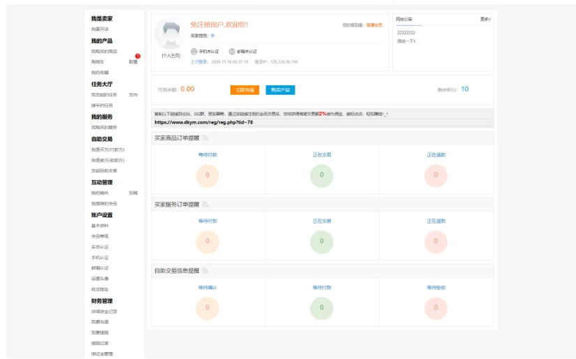Click the referral URL field
Screen dimensions: 576x359
click(322, 122)
